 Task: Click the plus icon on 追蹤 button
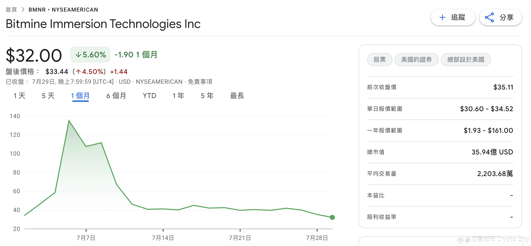(x=442, y=17)
